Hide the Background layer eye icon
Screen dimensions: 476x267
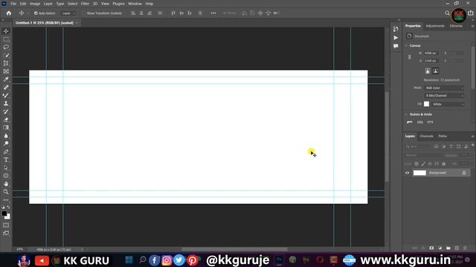point(408,173)
